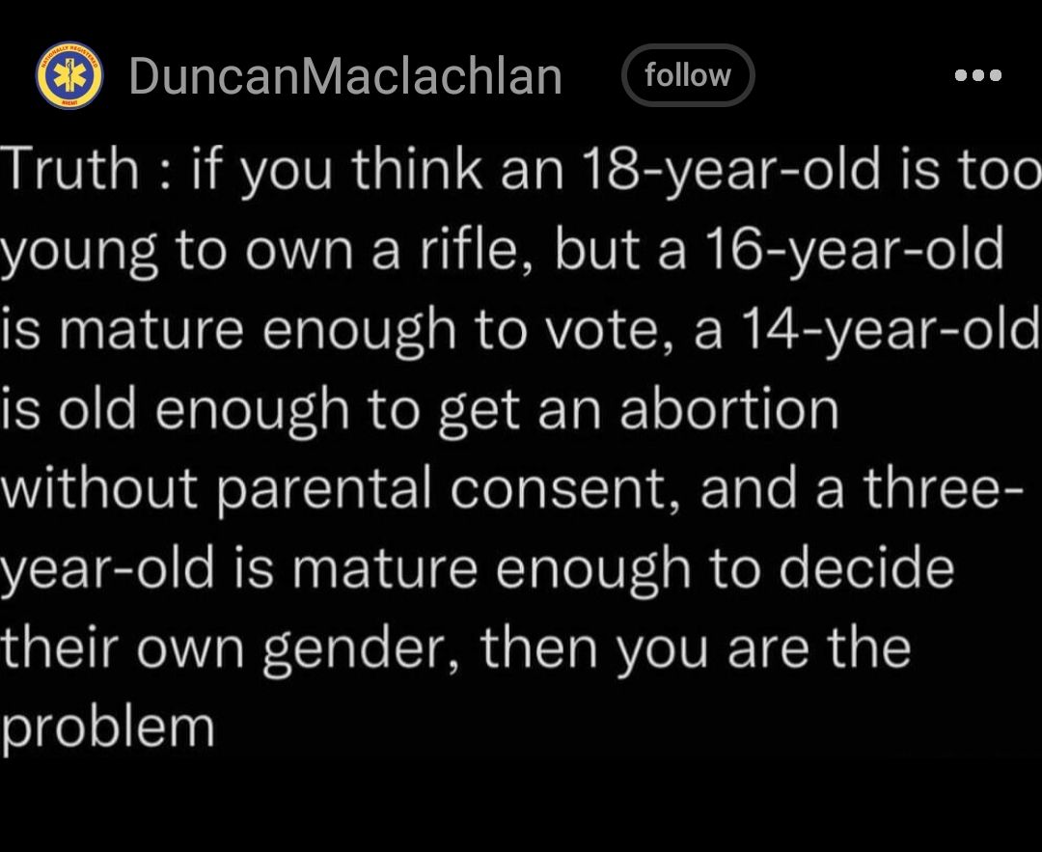Select the star of life emblem on avatar
1042x852 pixels.
68,75
